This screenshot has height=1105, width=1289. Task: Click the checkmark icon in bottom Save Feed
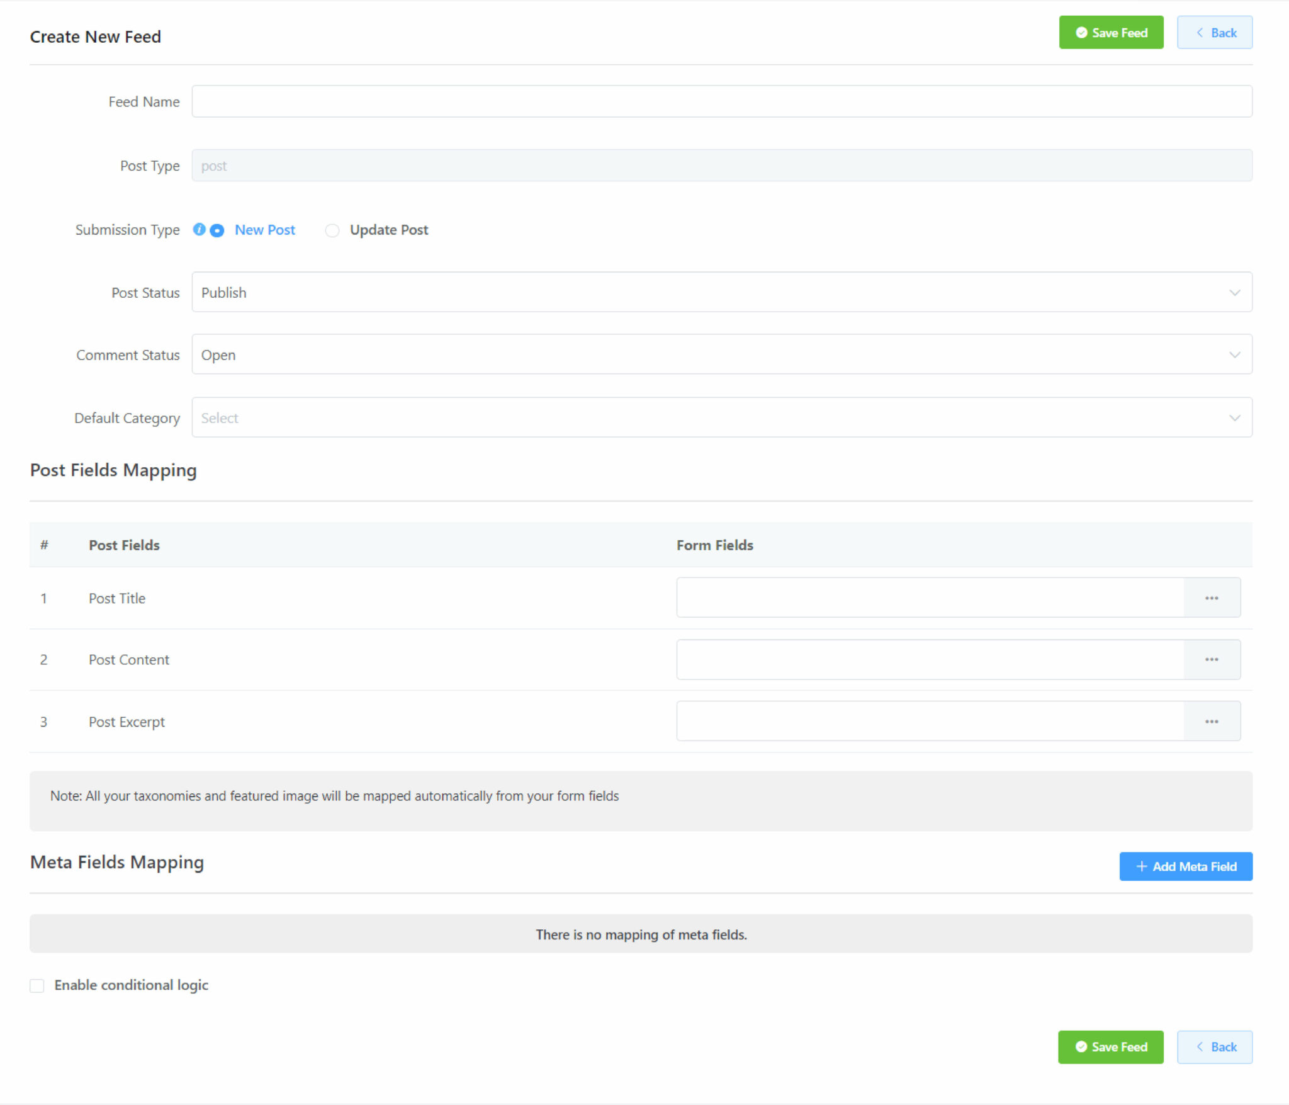tap(1081, 1047)
